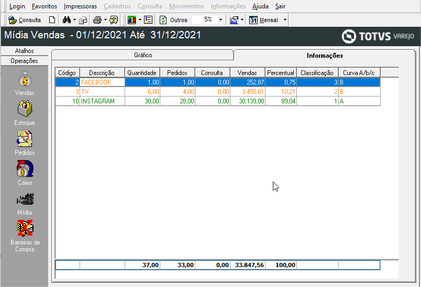
Task: Expand the binoculars search dropdown arrow
Action: click(x=74, y=20)
